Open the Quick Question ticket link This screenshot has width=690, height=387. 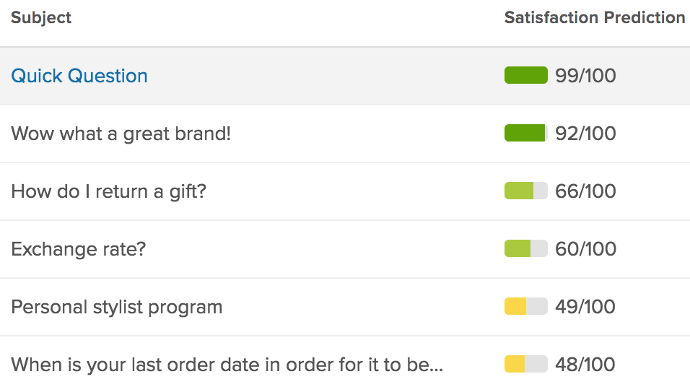[x=79, y=76]
